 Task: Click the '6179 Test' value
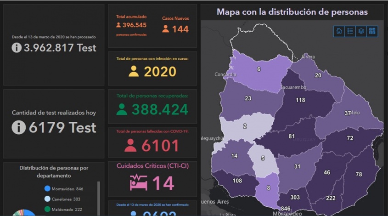62,127
